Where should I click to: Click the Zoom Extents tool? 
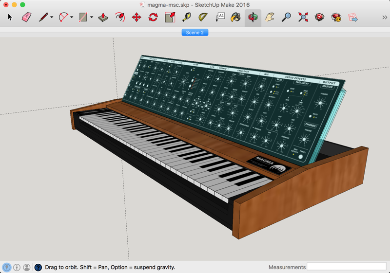tap(303, 18)
